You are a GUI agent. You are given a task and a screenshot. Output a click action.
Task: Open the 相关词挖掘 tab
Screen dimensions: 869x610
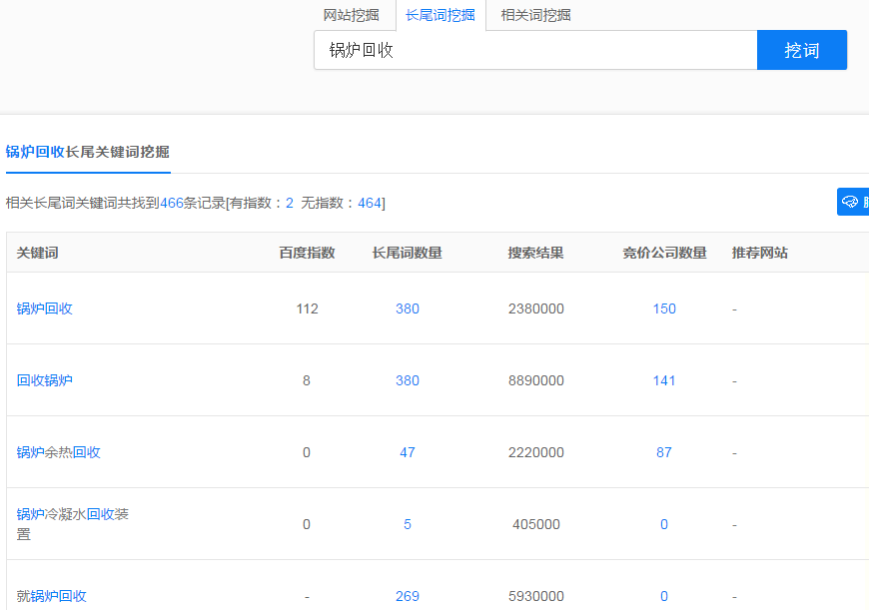pos(535,15)
